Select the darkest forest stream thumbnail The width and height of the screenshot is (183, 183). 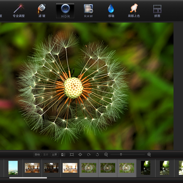[145, 168]
